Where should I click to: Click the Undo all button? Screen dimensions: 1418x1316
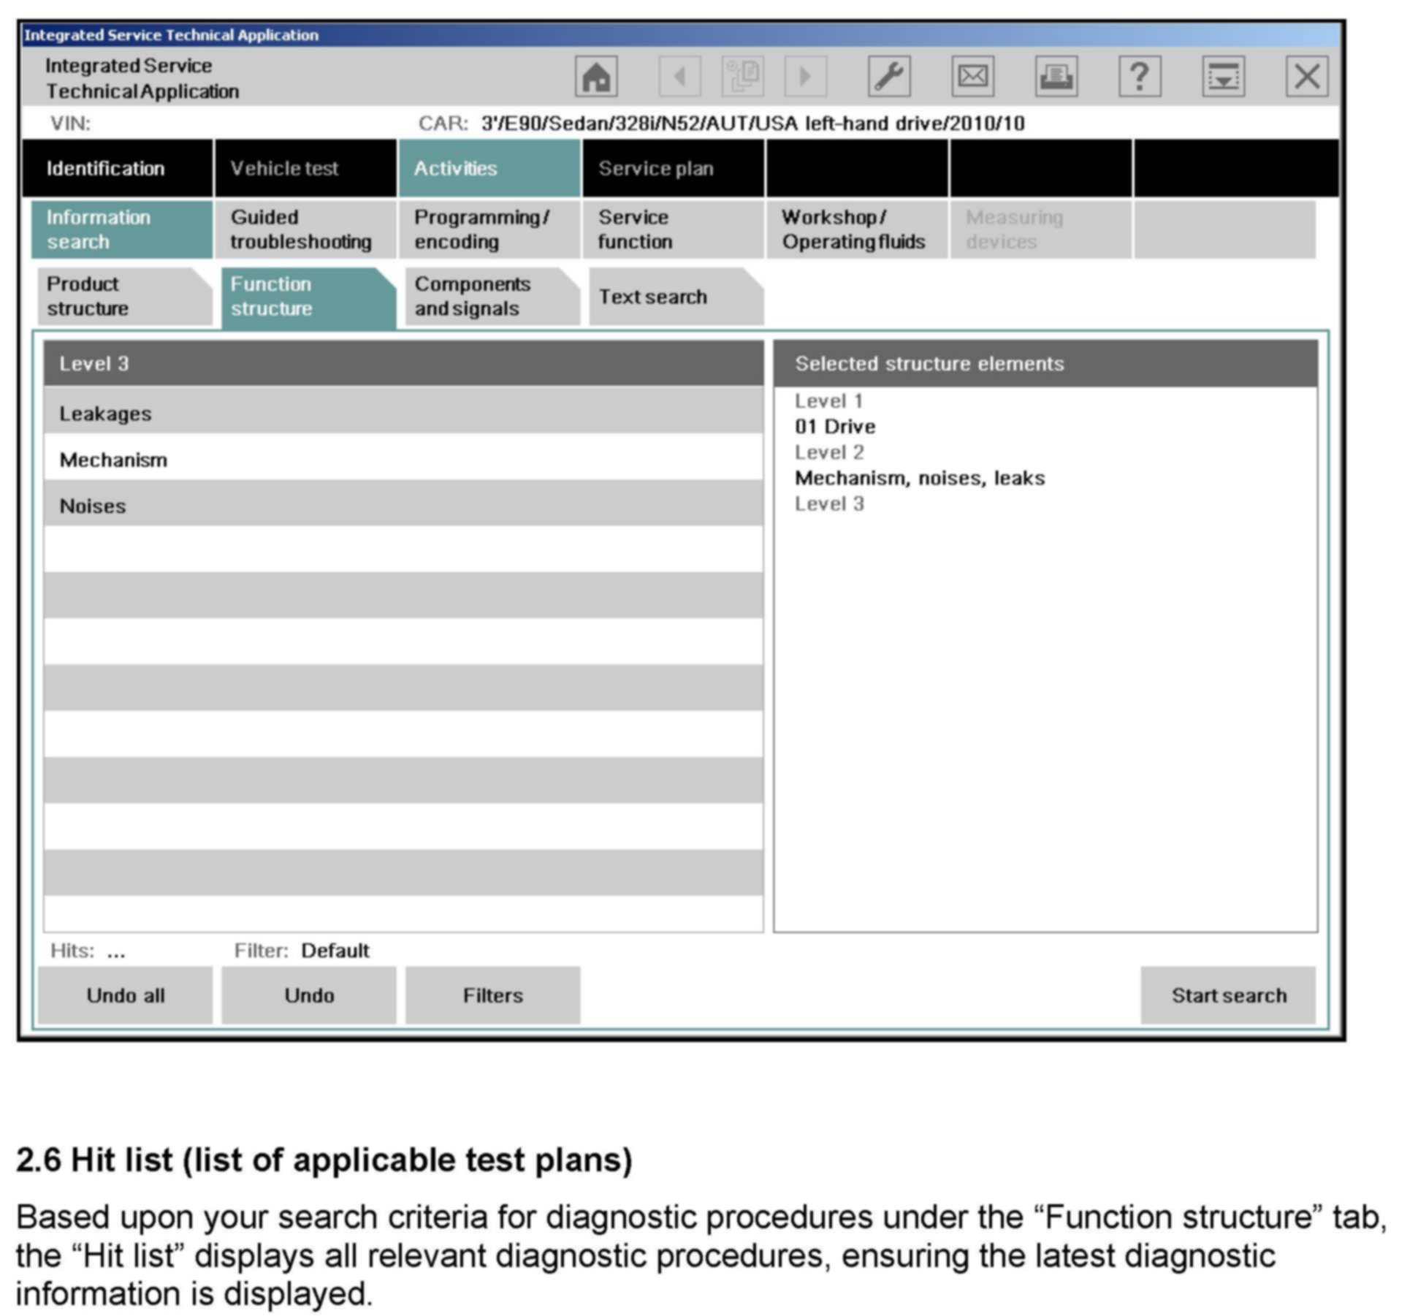pyautogui.click(x=125, y=994)
